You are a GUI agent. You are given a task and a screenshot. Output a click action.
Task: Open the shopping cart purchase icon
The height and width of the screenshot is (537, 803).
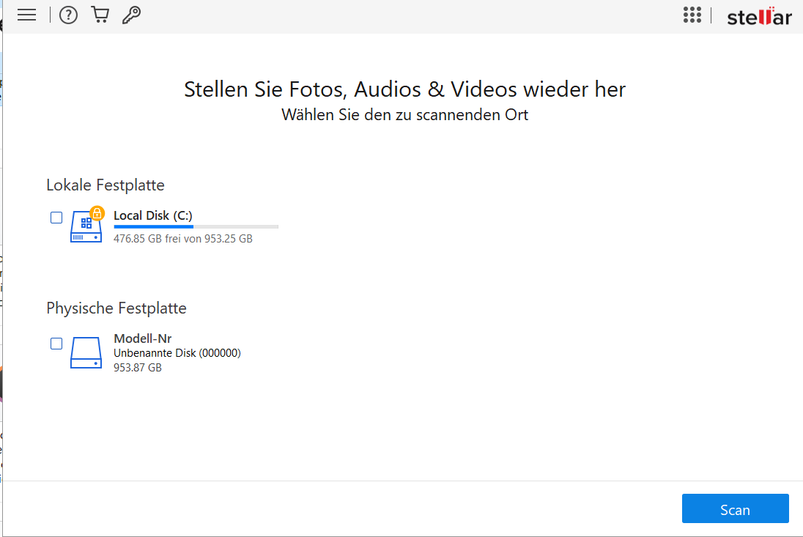point(100,15)
